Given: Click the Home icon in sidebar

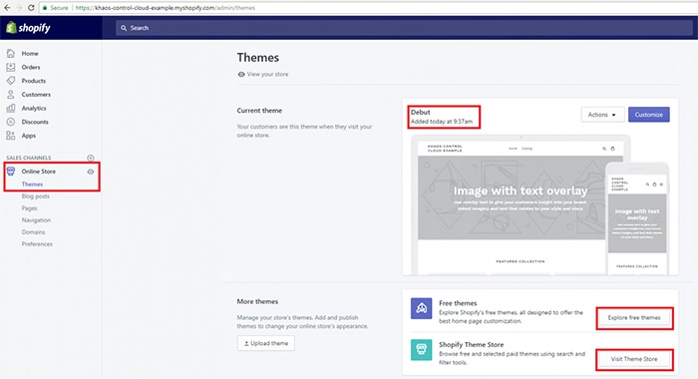Looking at the screenshot, I should (x=11, y=54).
